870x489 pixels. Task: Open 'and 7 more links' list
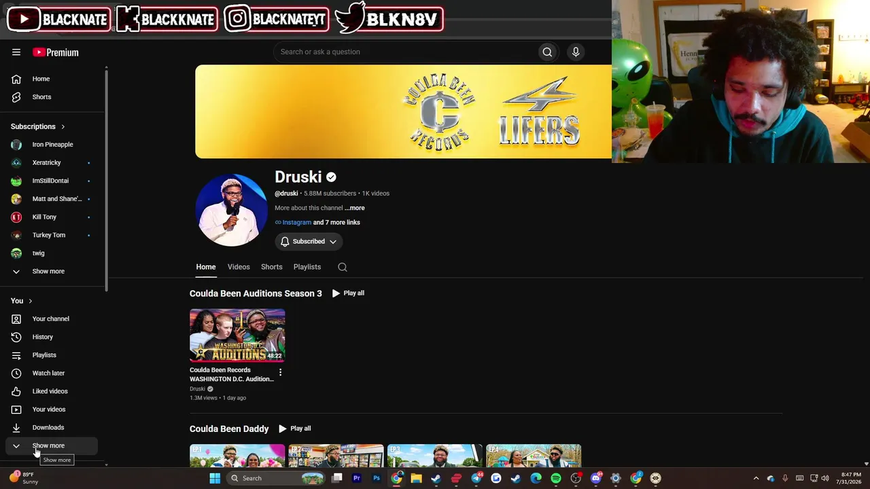[336, 222]
